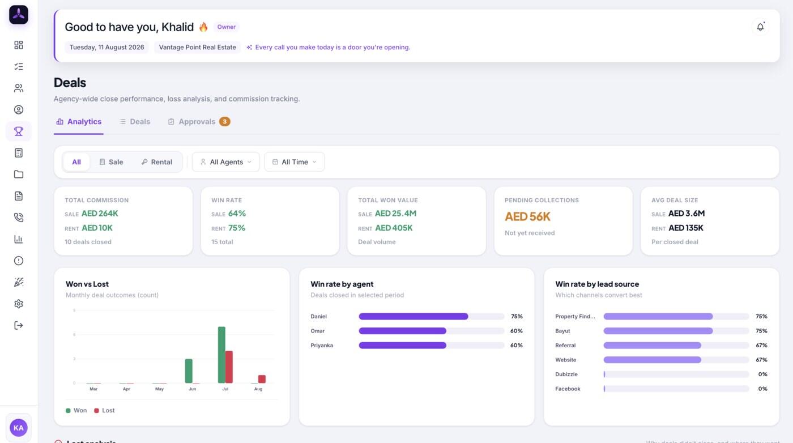
Task: Click the Vantage Point Real Estate chip
Action: 198,47
